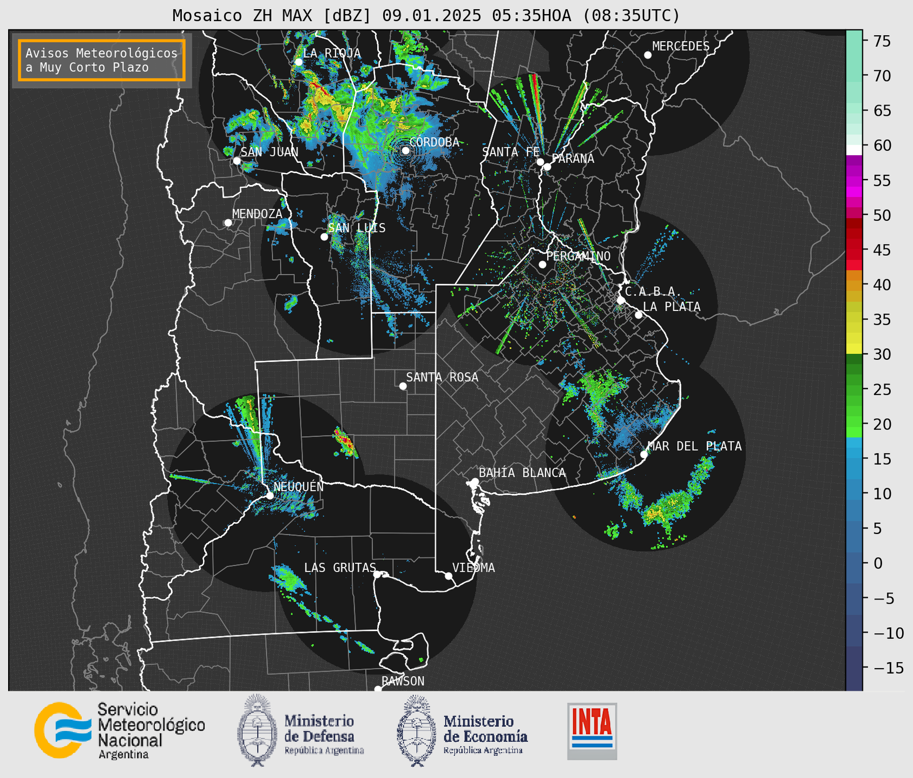Viewport: 913px width, 778px height.
Task: Click the magenta 55 dBZ color band
Action: click(854, 180)
